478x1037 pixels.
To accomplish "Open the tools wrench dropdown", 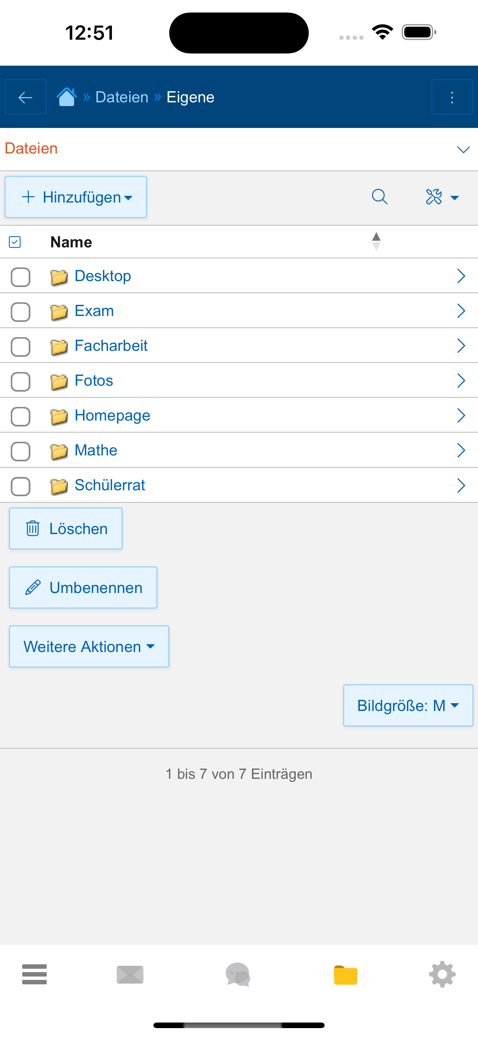I will pyautogui.click(x=442, y=197).
